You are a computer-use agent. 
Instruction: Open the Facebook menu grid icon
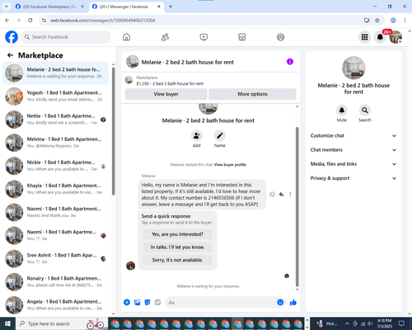pyautogui.click(x=364, y=37)
